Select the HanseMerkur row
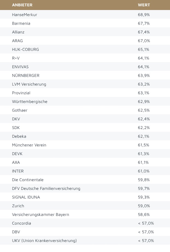 pyautogui.click(x=25, y=15)
